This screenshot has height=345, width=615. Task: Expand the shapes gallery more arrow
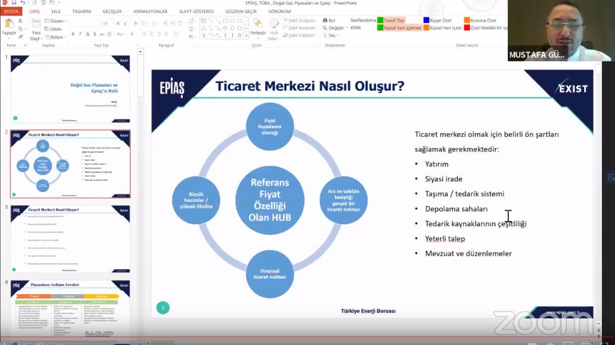(246, 36)
